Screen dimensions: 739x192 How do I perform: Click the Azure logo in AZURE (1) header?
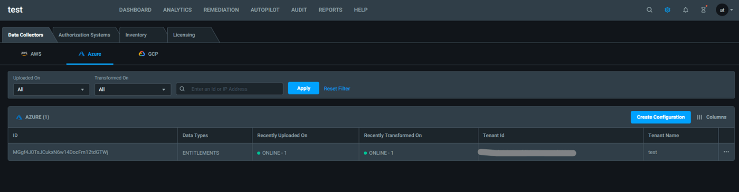coord(19,117)
